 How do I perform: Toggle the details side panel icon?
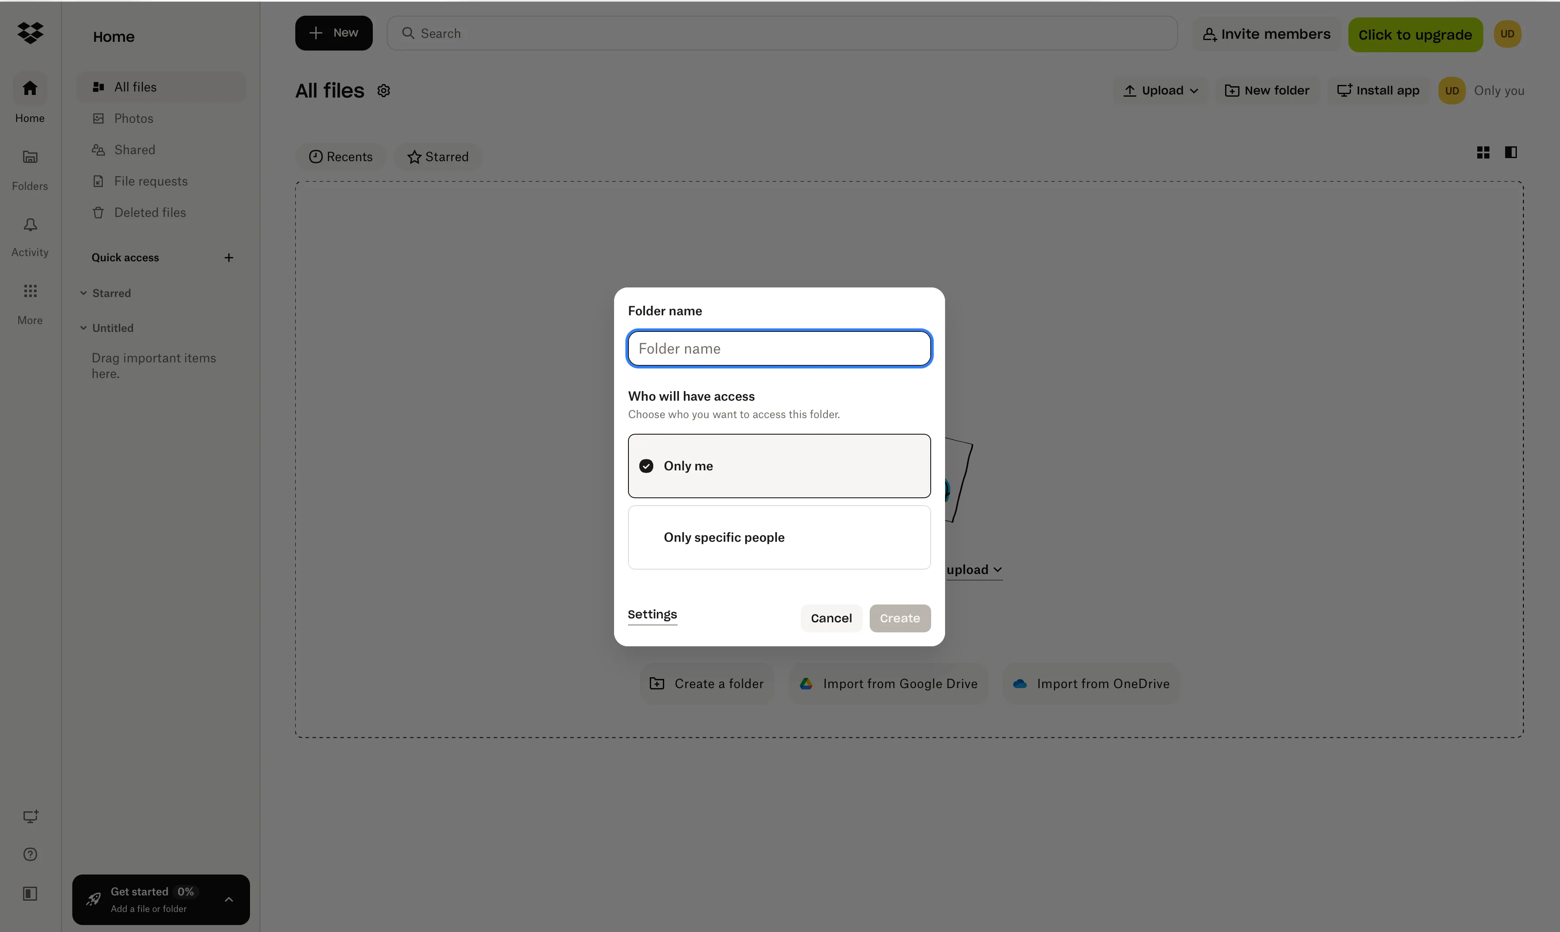(x=1511, y=152)
